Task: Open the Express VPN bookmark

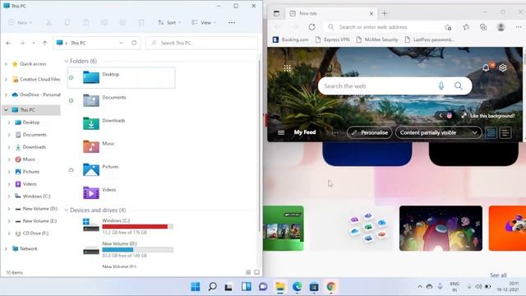Action: point(332,39)
